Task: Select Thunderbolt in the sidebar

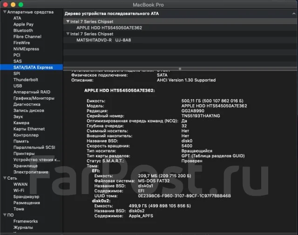Action: coord(26,80)
